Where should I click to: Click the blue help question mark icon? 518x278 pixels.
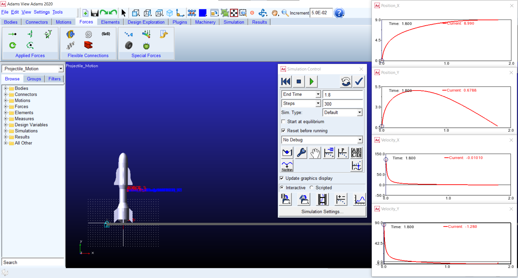pyautogui.click(x=339, y=13)
